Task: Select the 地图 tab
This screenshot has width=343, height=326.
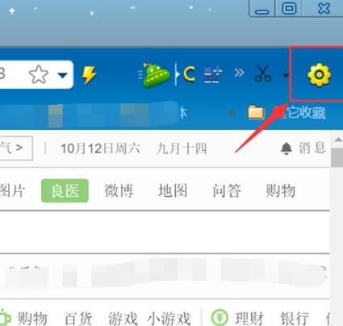Action: (x=173, y=190)
